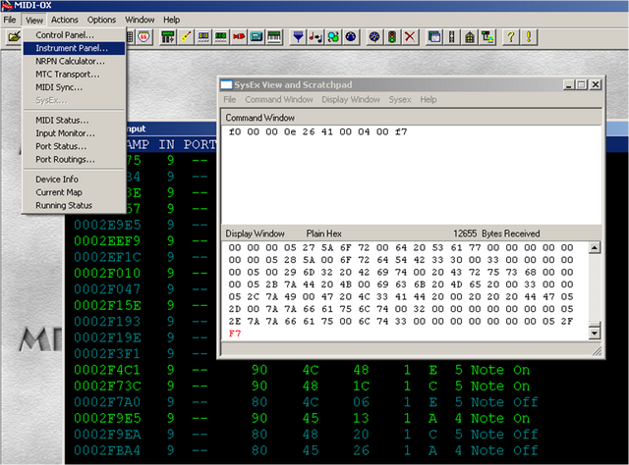Click the blue globe with question mark icon
The image size is (629, 465).
pos(374,37)
